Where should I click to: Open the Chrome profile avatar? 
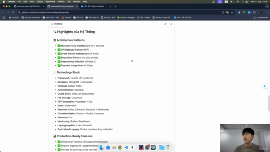262,12
